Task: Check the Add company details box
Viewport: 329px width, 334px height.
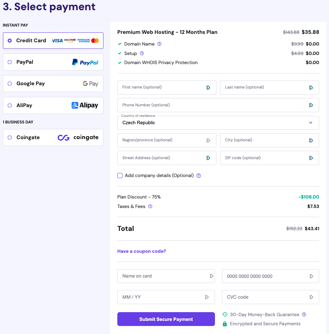Action: (120, 176)
